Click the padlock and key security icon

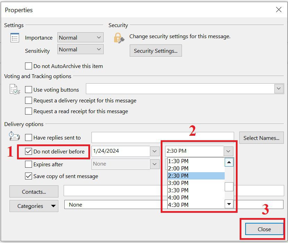point(119,38)
